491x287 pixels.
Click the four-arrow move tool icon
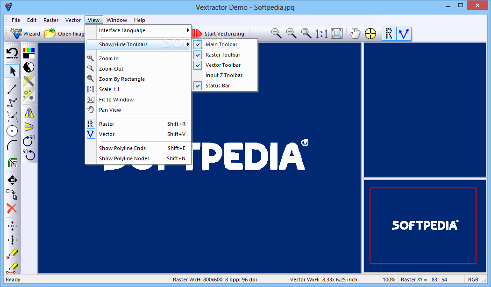point(12,180)
